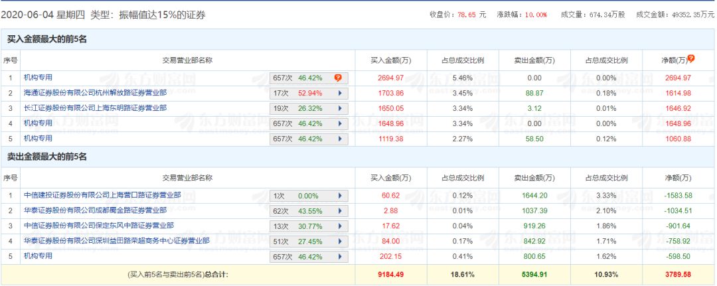Click the 3.45% ratio cell
The image size is (717, 286).
pos(462,93)
